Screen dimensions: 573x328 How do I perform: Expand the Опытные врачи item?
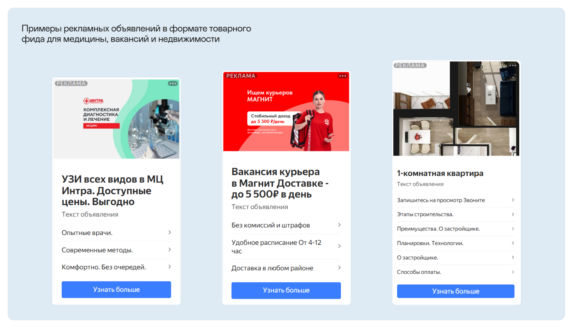coord(116,233)
